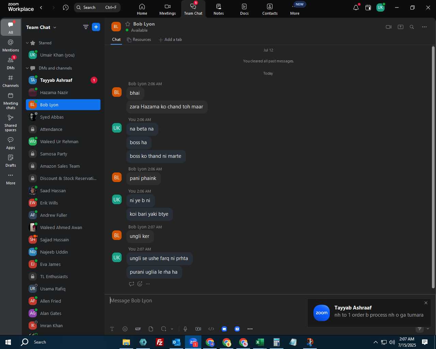Click Add a tab
Image resolution: width=436 pixels, height=349 pixels.
[x=170, y=40]
